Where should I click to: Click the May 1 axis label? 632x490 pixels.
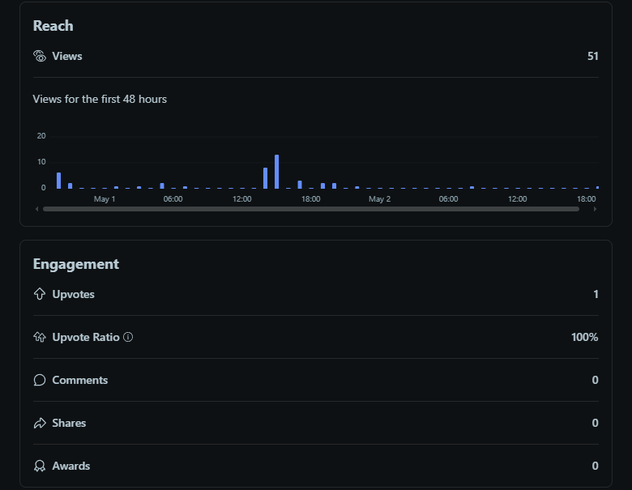105,199
